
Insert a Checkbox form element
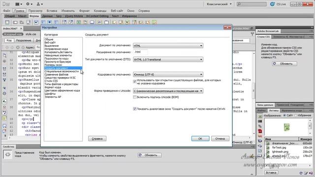tap(36, 22)
